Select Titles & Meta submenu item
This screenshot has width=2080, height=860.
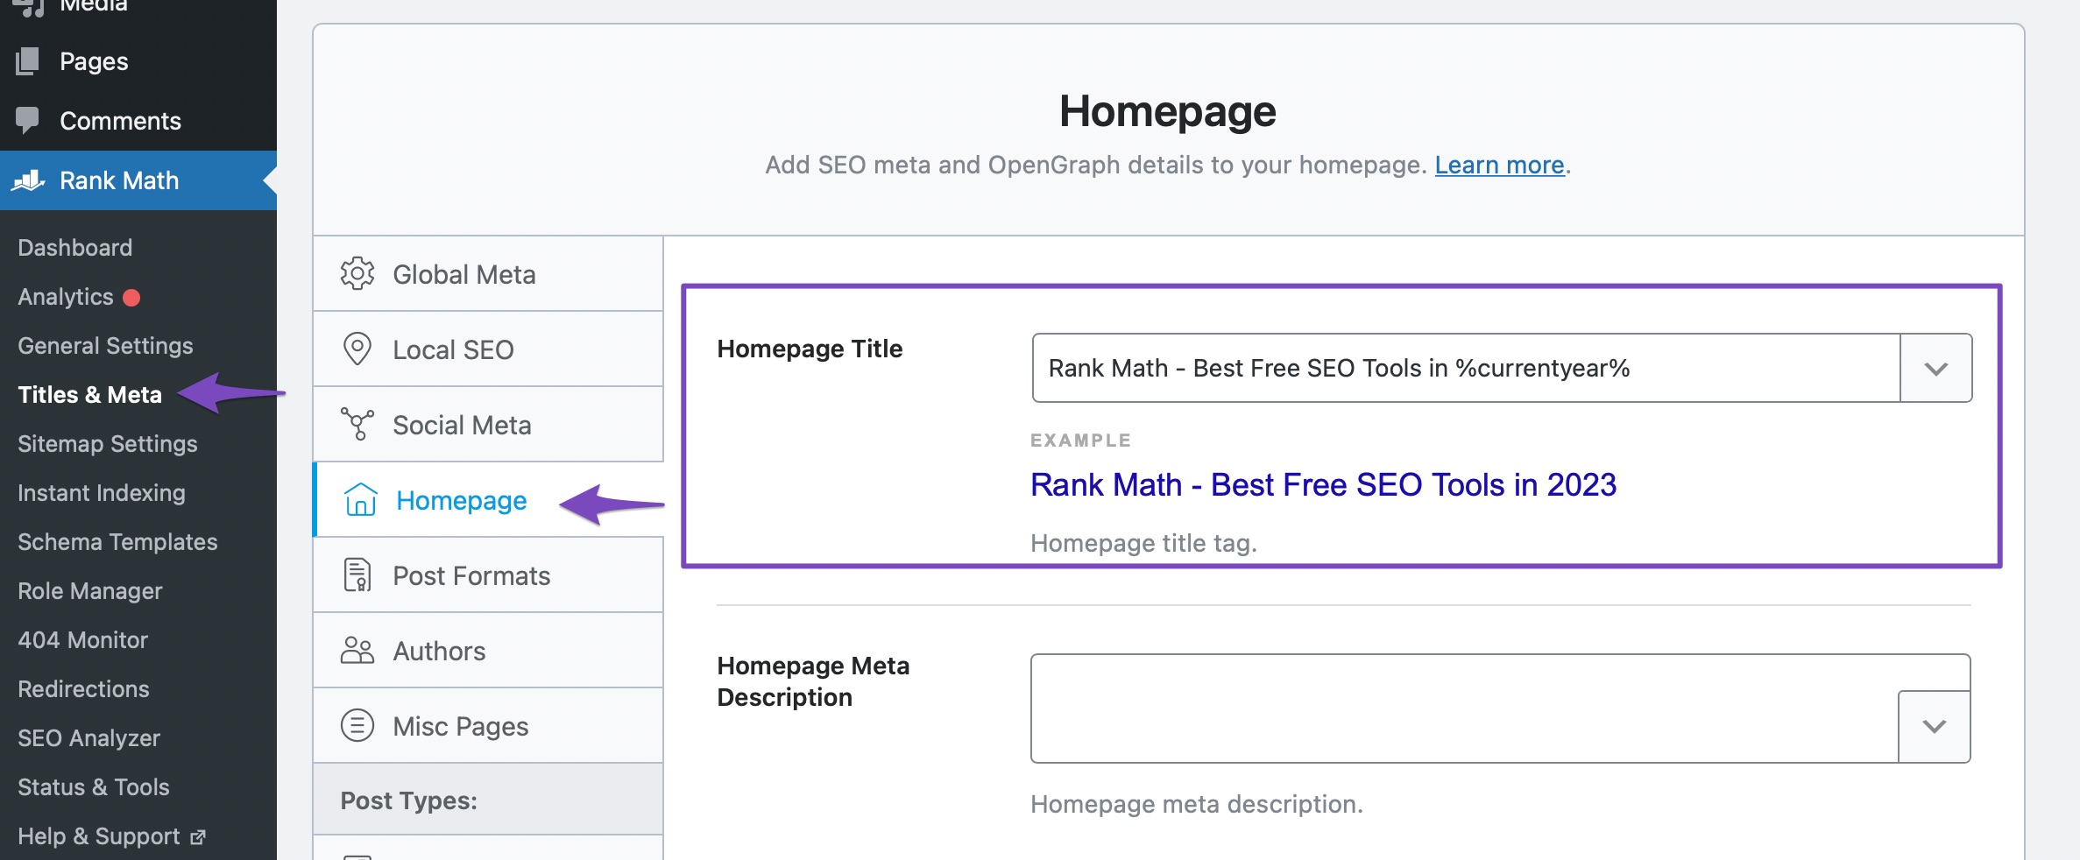click(x=90, y=395)
